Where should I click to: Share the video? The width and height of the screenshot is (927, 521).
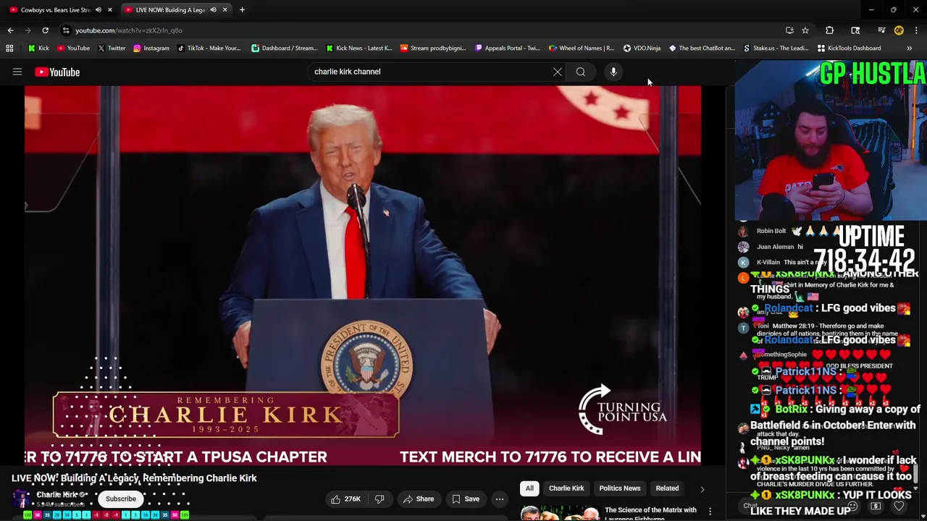click(419, 499)
